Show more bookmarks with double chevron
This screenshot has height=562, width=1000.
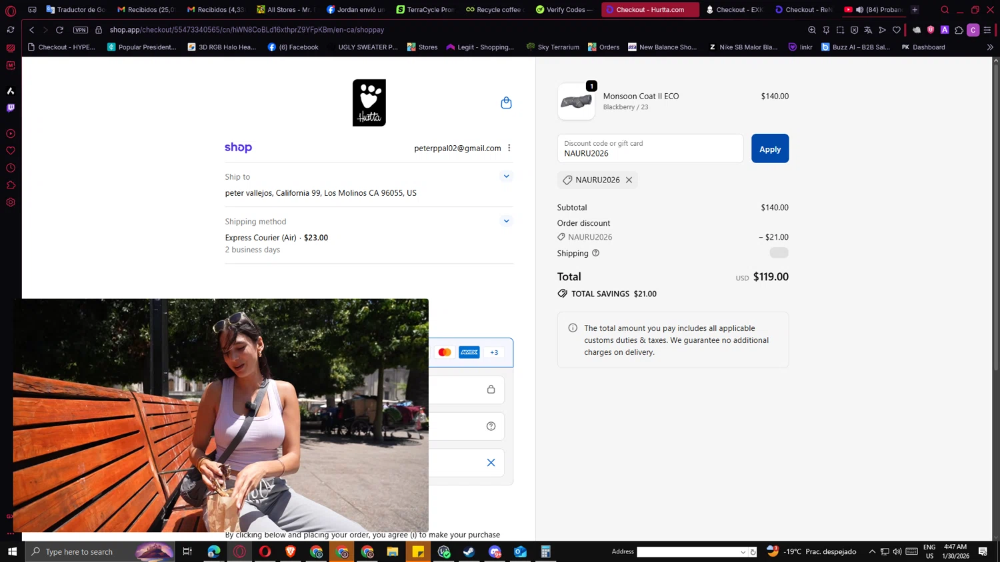coord(990,47)
